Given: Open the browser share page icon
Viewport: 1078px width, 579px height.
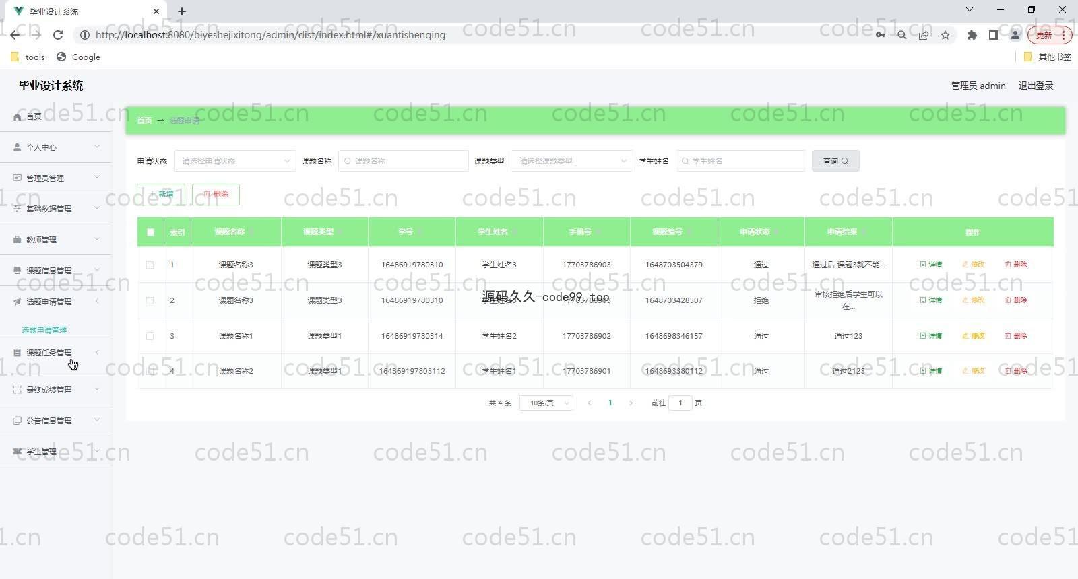Looking at the screenshot, I should [924, 35].
